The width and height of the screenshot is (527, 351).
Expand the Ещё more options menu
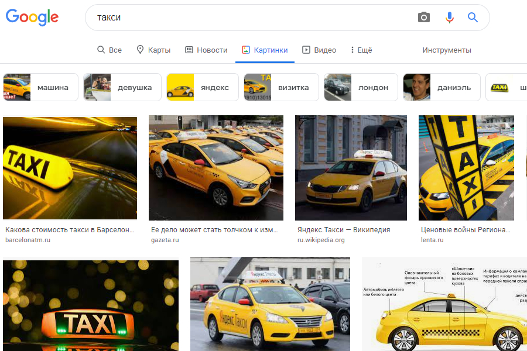click(x=361, y=50)
